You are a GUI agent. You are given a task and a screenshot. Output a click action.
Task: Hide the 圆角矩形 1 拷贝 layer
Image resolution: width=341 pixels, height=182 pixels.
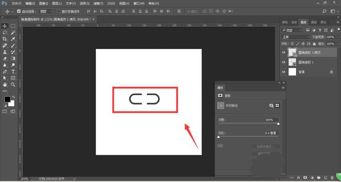[283, 53]
